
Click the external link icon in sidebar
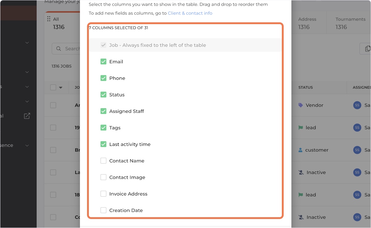27,116
